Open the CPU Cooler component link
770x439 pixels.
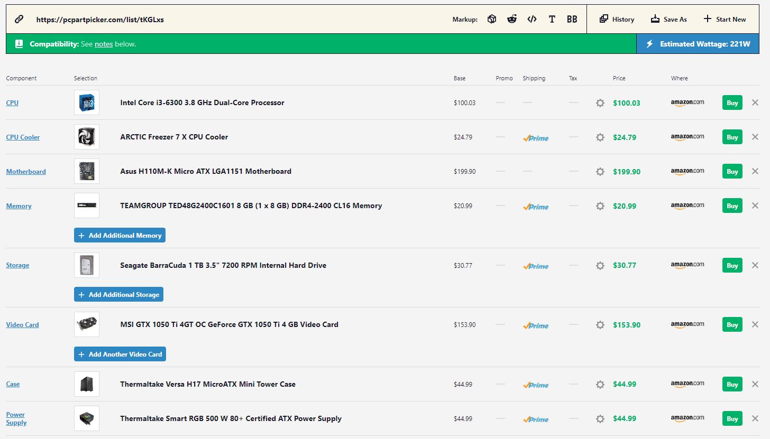pos(23,137)
